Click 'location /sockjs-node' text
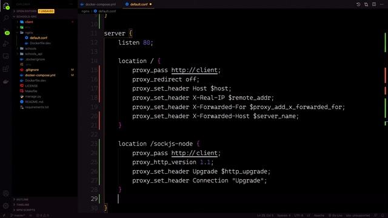The image size is (388, 218). point(155,144)
